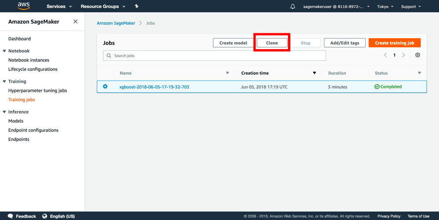439x220 pixels.
Task: Click the Create training job button
Action: click(x=395, y=43)
